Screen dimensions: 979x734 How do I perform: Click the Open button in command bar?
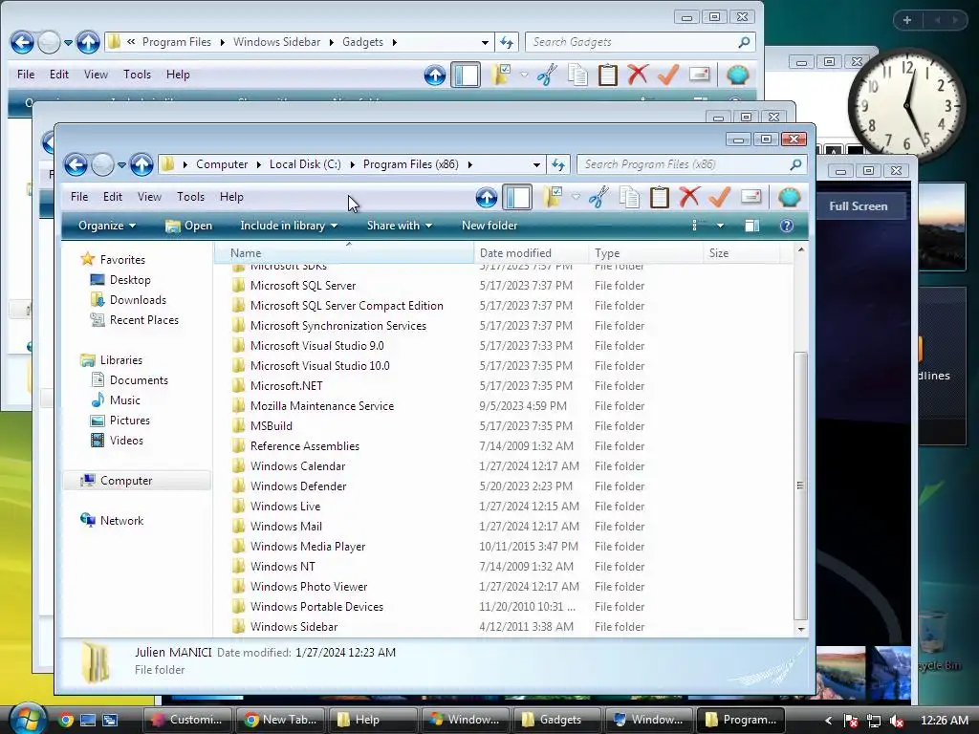(x=189, y=226)
